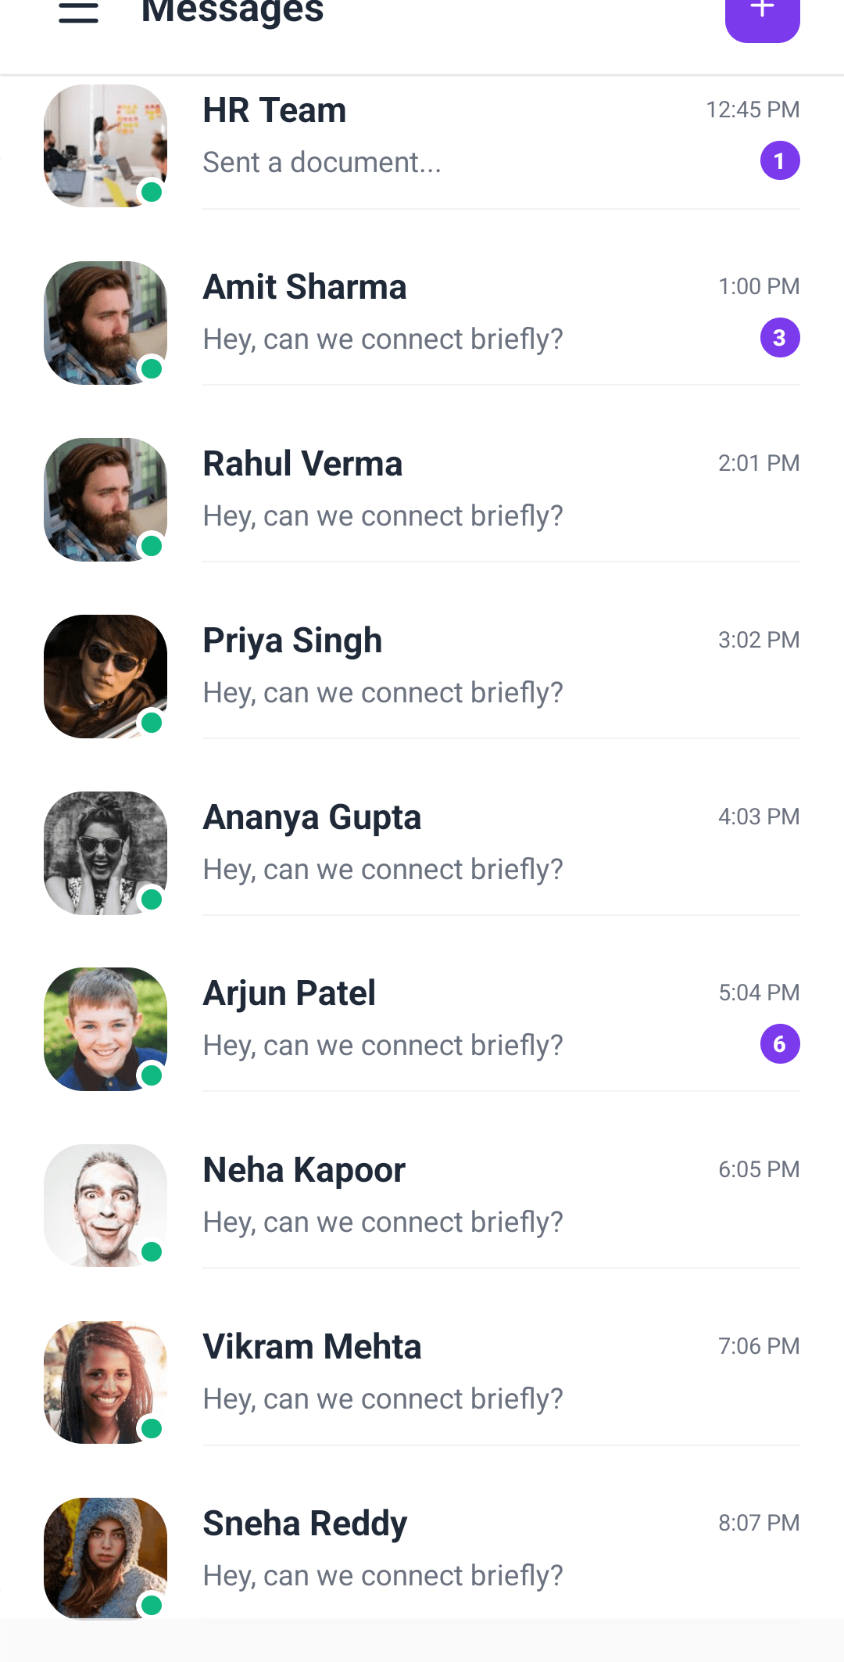View Priya Singh's avatar image
The height and width of the screenshot is (1662, 844).
105,677
